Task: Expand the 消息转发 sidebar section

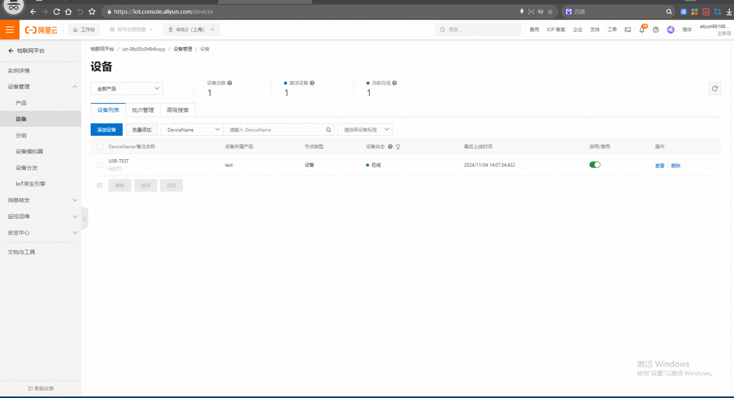Action: coord(40,200)
